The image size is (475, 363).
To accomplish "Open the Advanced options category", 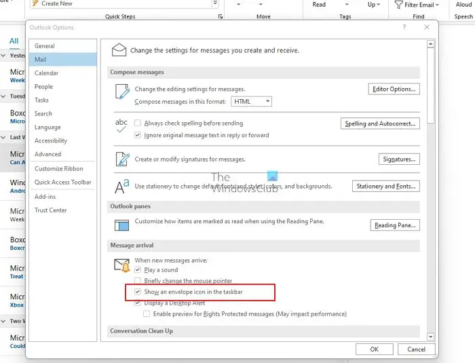I will click(x=63, y=154).
